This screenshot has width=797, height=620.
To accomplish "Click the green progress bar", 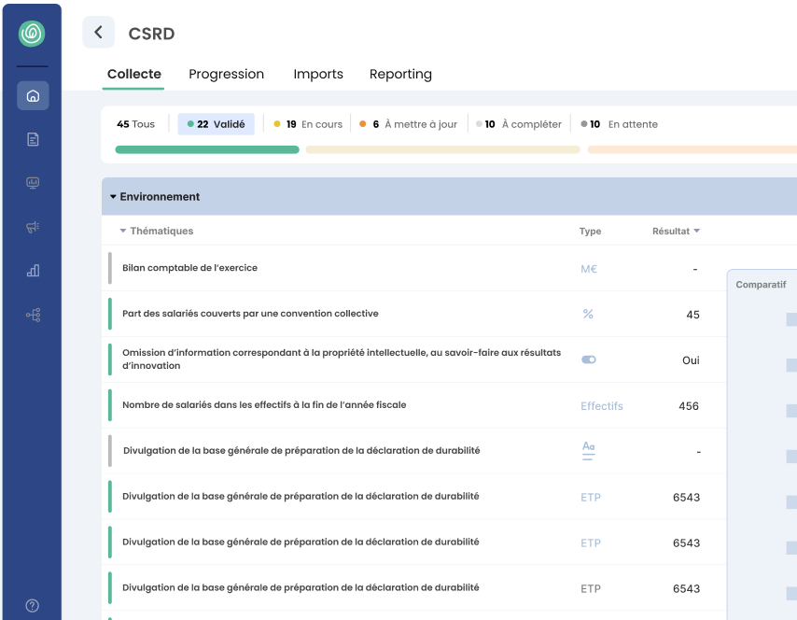I will pos(205,149).
